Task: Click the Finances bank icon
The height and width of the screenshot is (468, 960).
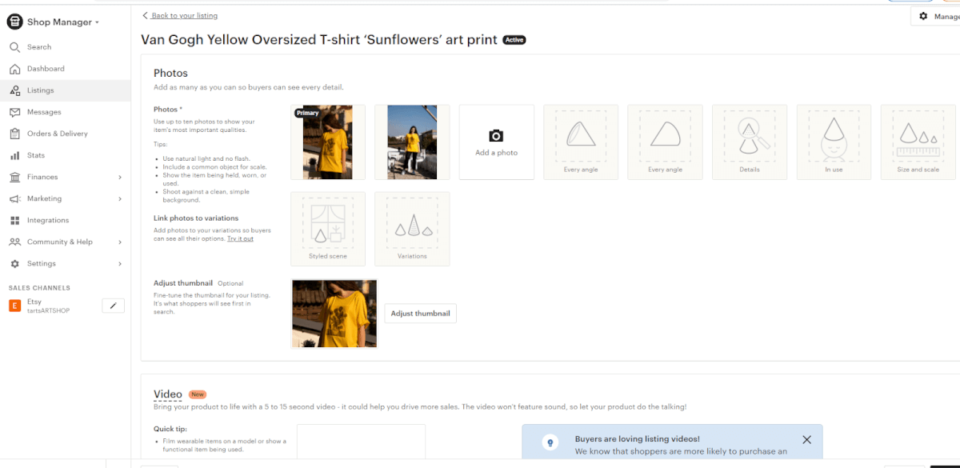Action: (x=14, y=177)
